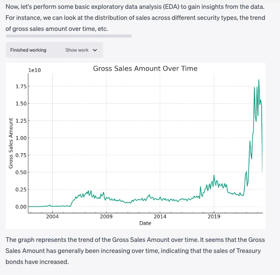The width and height of the screenshot is (280, 275).
Task: Click the 0.00 y-axis tick label
Action: click(22, 207)
